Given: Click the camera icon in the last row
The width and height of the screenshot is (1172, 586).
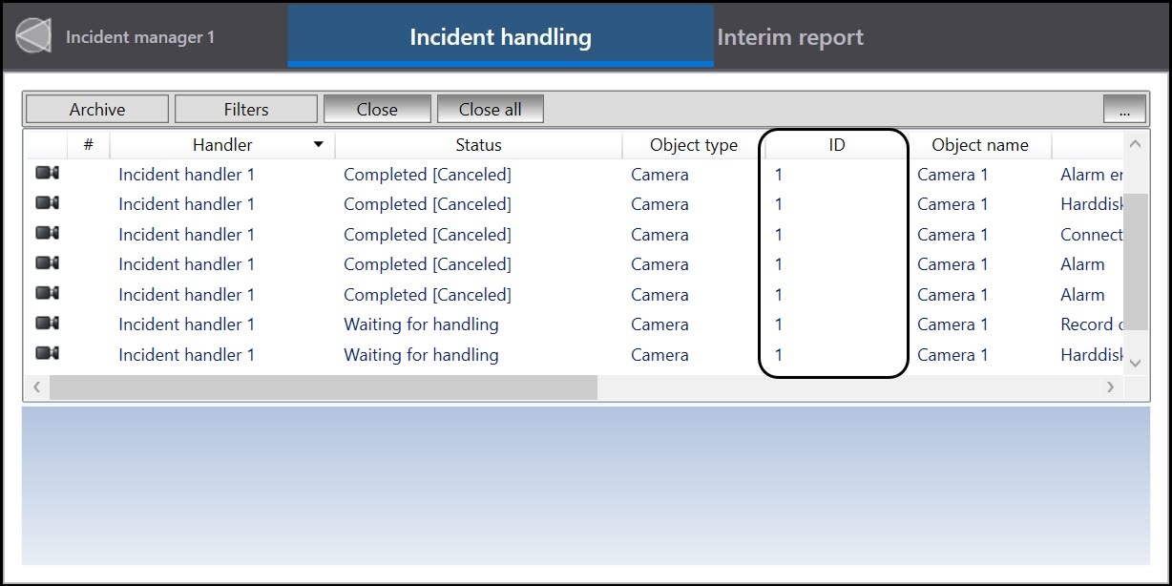Looking at the screenshot, I should (x=47, y=354).
